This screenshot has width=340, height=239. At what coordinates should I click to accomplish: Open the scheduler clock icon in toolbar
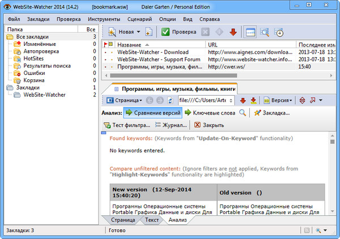pyautogui.click(x=279, y=32)
